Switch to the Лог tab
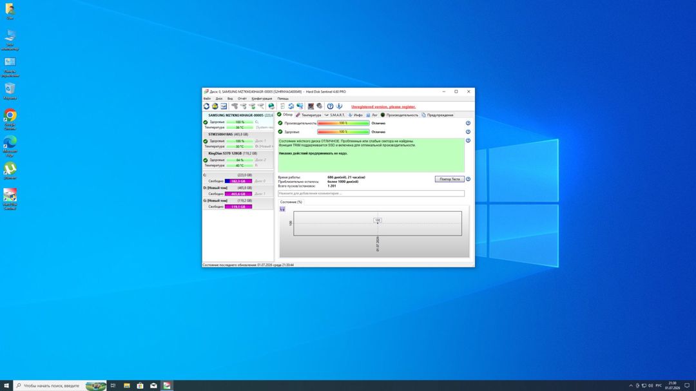Screen dimensions: 696x391 (372, 115)
